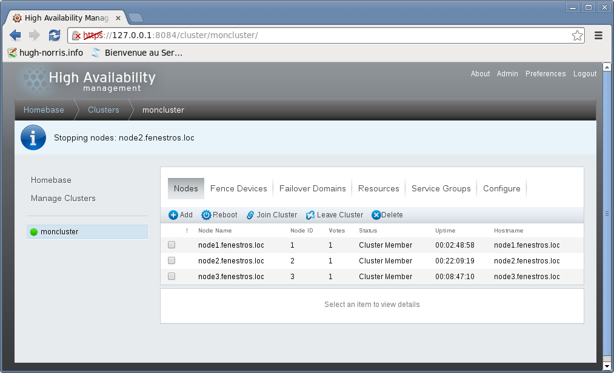
Task: Reload the page with browser refresh icon
Action: tap(55, 35)
